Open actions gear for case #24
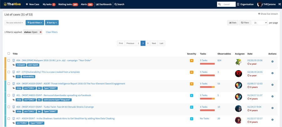 click(x=272, y=85)
